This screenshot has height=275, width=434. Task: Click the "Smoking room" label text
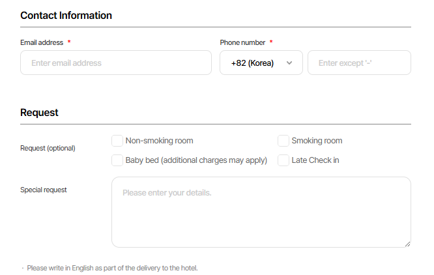[317, 141]
